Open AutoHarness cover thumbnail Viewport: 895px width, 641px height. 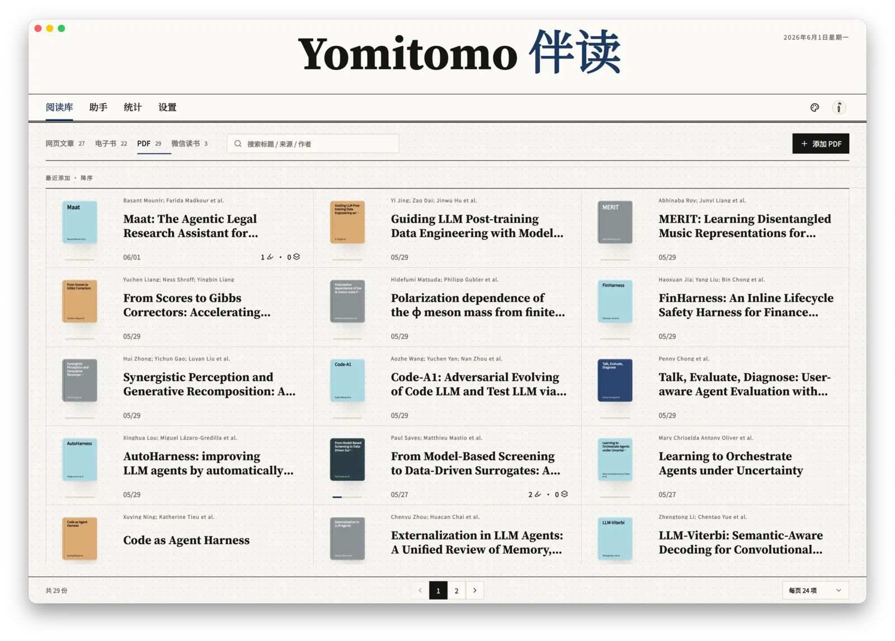point(79,459)
